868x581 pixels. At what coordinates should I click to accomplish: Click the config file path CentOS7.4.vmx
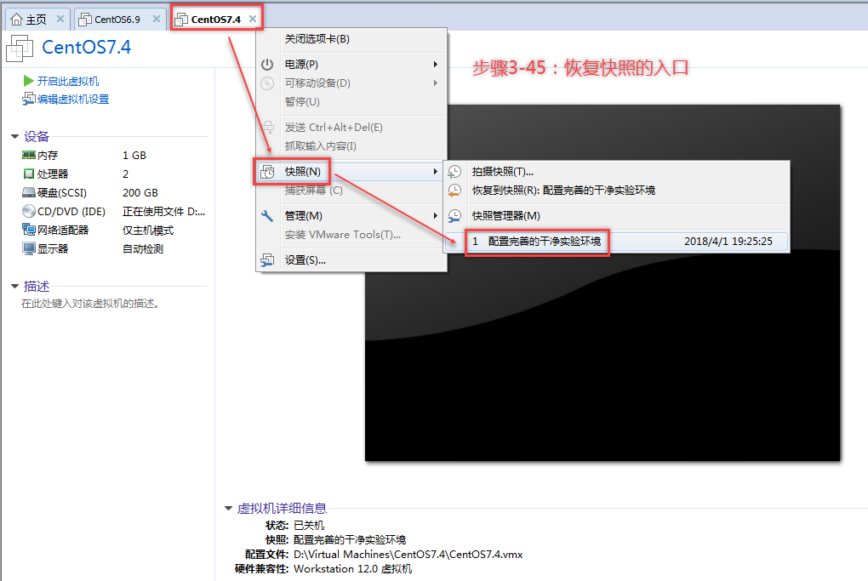click(408, 555)
